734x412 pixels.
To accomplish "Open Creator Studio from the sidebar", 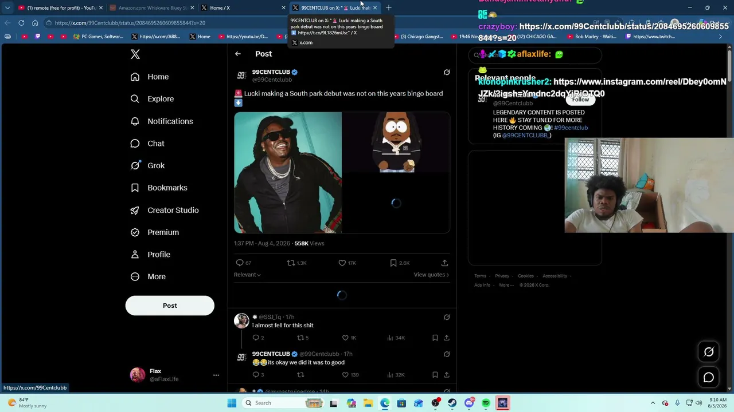I will point(165,210).
